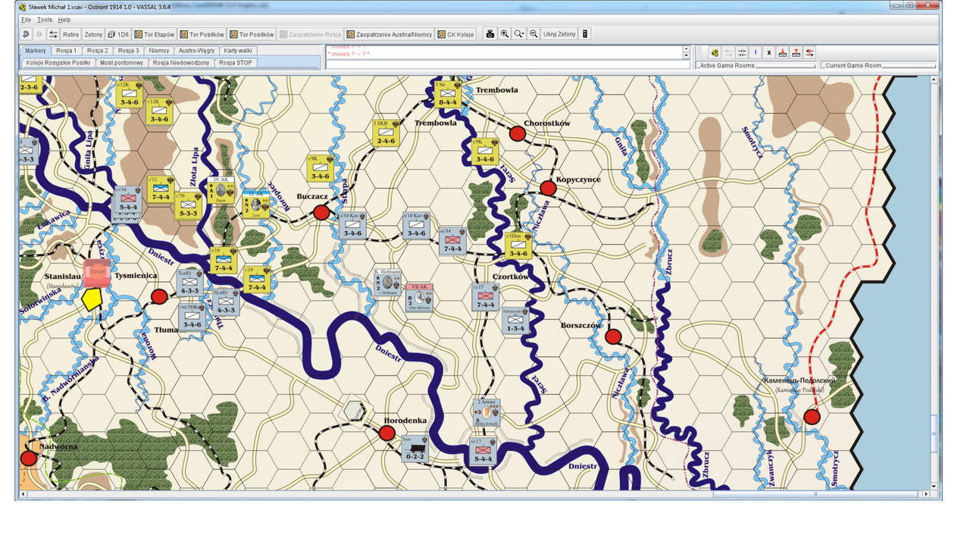Screen dimensions: 970x560
Task: Click the synchronize arrows icon
Action: click(742, 52)
